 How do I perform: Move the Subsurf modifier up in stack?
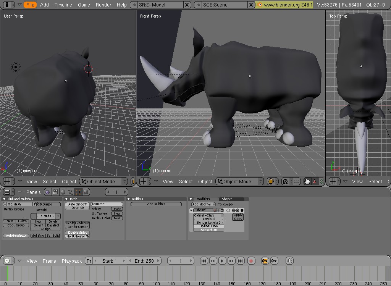click(x=233, y=210)
